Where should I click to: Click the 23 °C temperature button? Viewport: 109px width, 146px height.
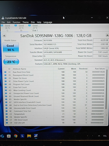pos(11,62)
